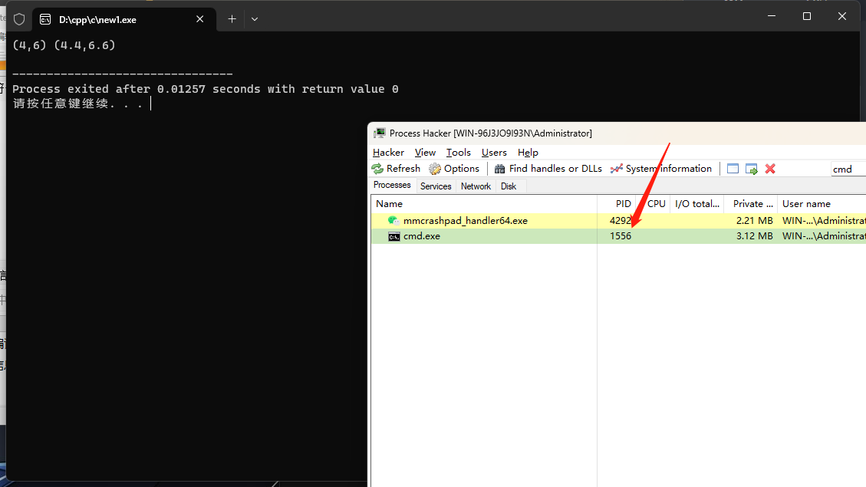Switch to the Disk tab
The image size is (866, 487).
(508, 186)
